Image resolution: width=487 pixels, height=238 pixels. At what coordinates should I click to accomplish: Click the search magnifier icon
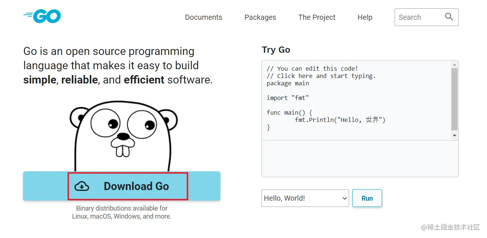click(449, 17)
